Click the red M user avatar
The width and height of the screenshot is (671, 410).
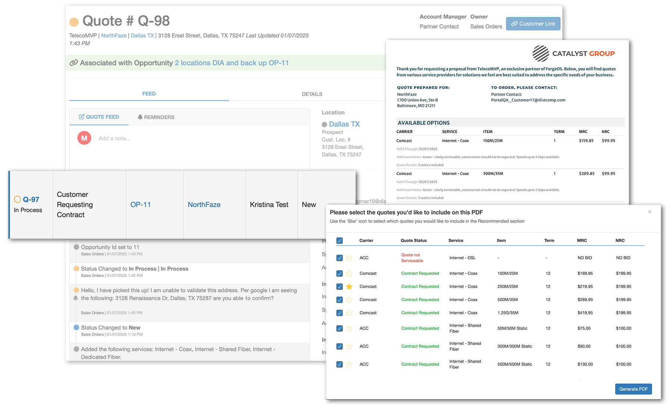click(84, 138)
